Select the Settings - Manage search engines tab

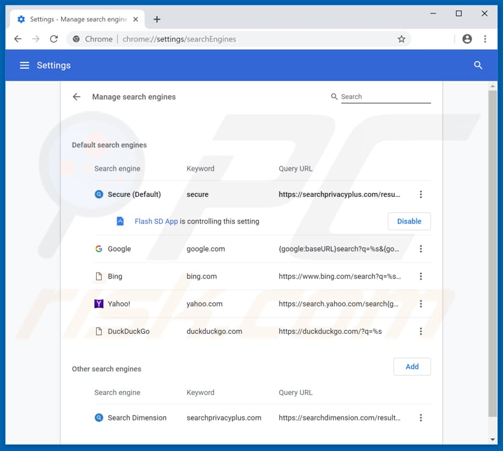point(77,19)
